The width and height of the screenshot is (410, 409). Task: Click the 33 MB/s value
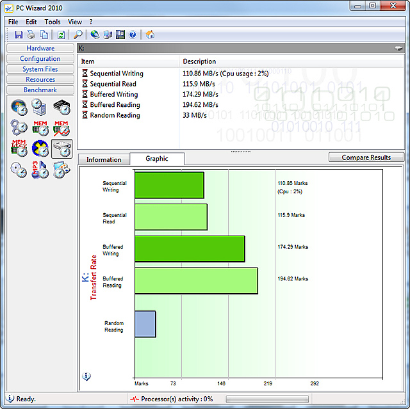pyautogui.click(x=195, y=115)
